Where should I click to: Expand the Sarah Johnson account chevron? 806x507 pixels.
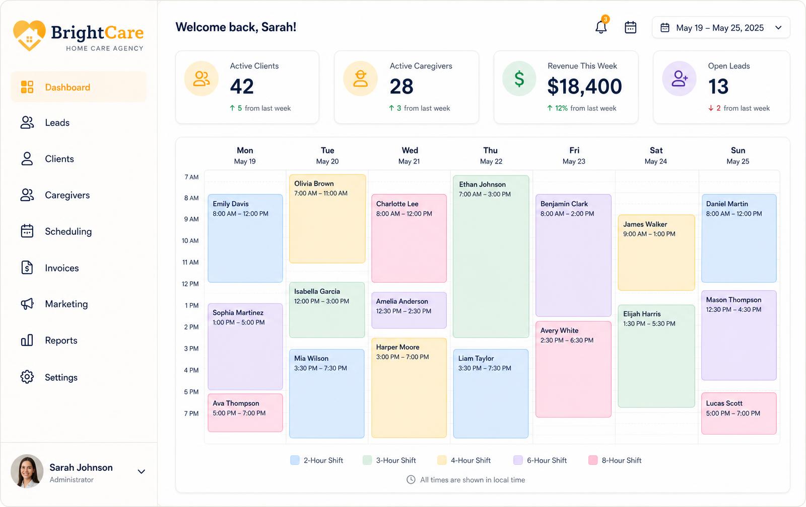click(142, 472)
